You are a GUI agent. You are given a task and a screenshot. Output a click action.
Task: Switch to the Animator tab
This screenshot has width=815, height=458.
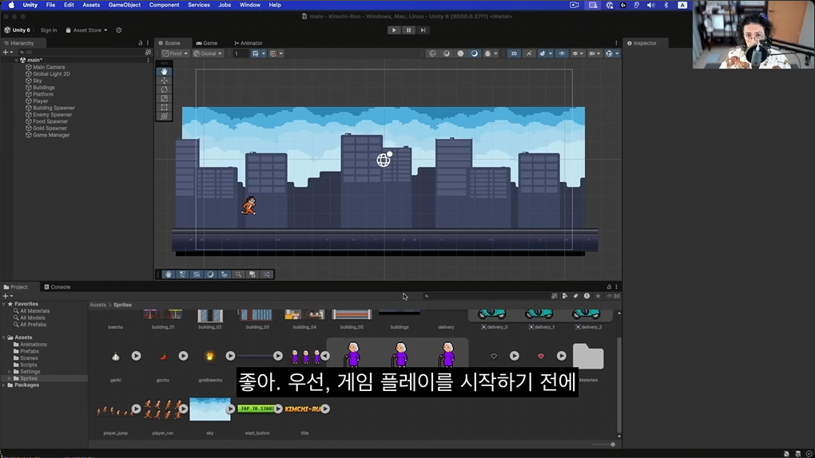pyautogui.click(x=248, y=43)
